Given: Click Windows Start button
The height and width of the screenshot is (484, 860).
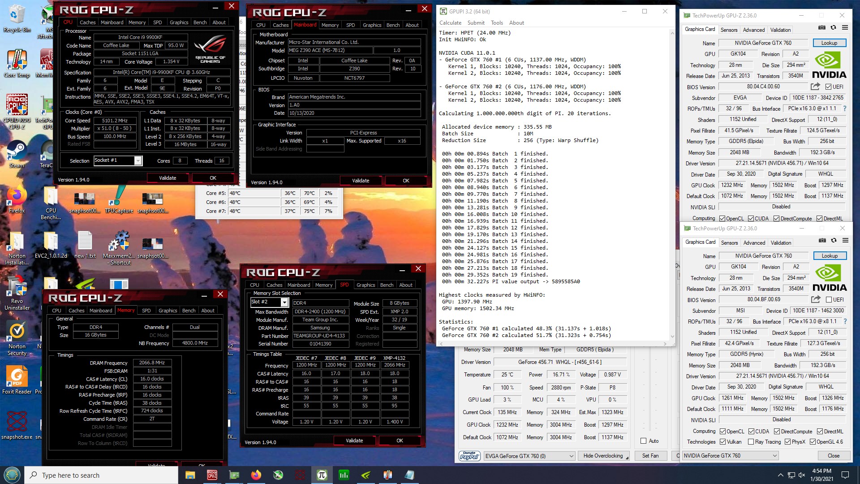Looking at the screenshot, I should [x=12, y=475].
